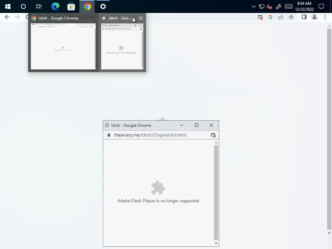Viewport: 332px width, 249px height.
Task: Click the muted volume tray icon
Action: tap(269, 7)
